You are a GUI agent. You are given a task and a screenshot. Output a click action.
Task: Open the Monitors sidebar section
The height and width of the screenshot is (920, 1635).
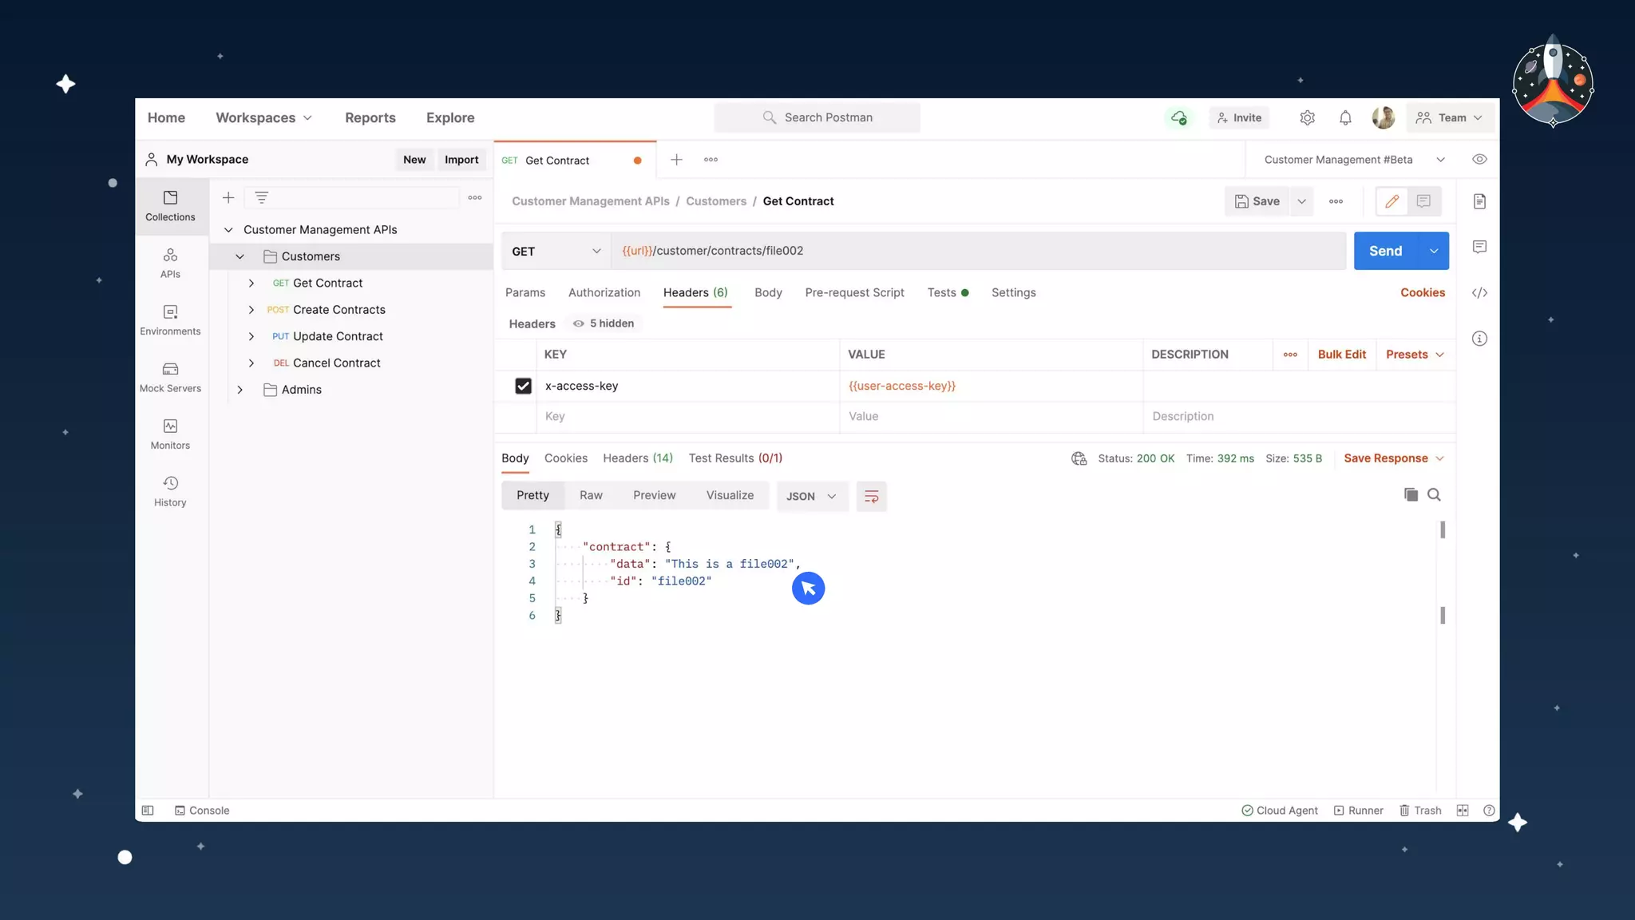170,434
